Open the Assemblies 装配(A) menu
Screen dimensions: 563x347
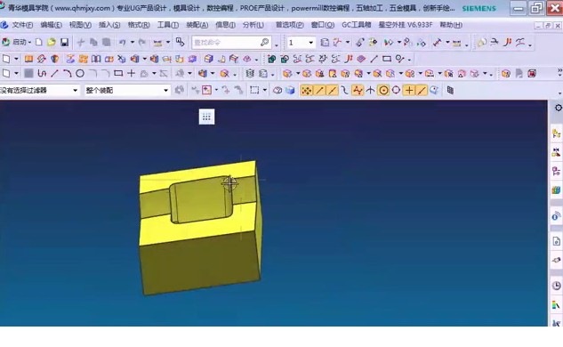tap(197, 25)
